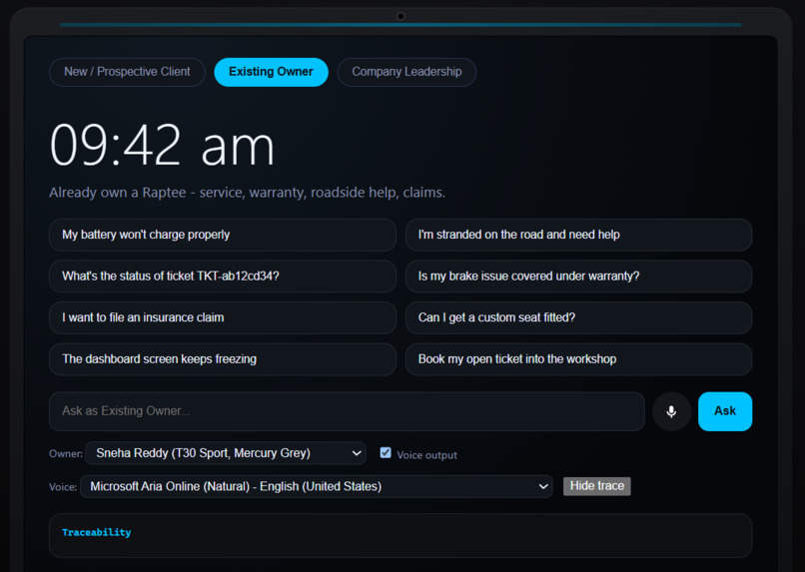The width and height of the screenshot is (805, 572).
Task: Click the Hide trace button
Action: point(596,486)
